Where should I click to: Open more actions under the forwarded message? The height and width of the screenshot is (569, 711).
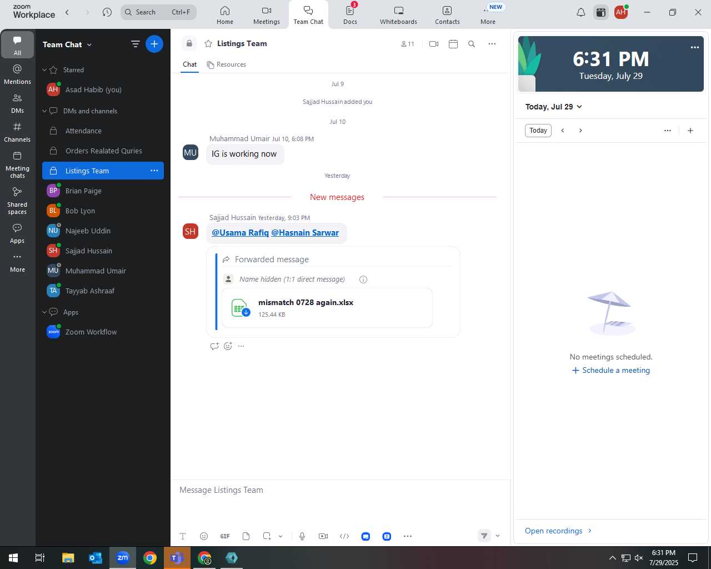coord(241,346)
